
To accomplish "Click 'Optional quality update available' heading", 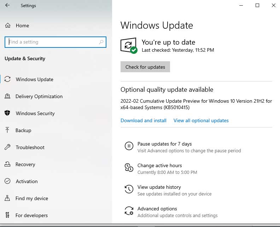I will (167, 90).
